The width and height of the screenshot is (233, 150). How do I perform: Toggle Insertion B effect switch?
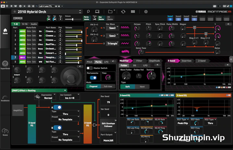pyautogui.click(x=58, y=128)
